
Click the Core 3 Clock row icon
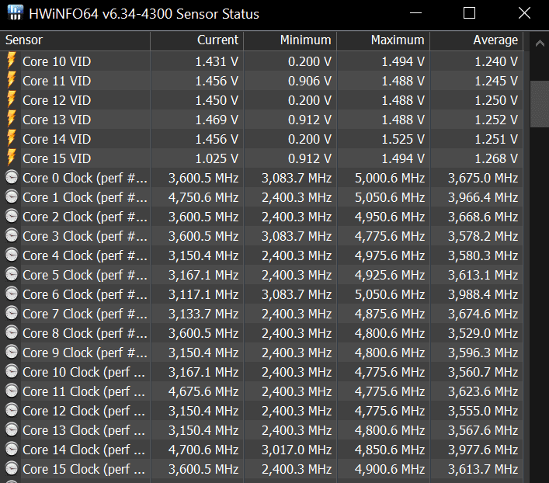click(12, 236)
